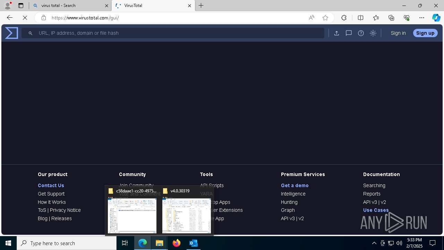The height and width of the screenshot is (250, 444).
Task: Open Split screen view
Action: 360,18
